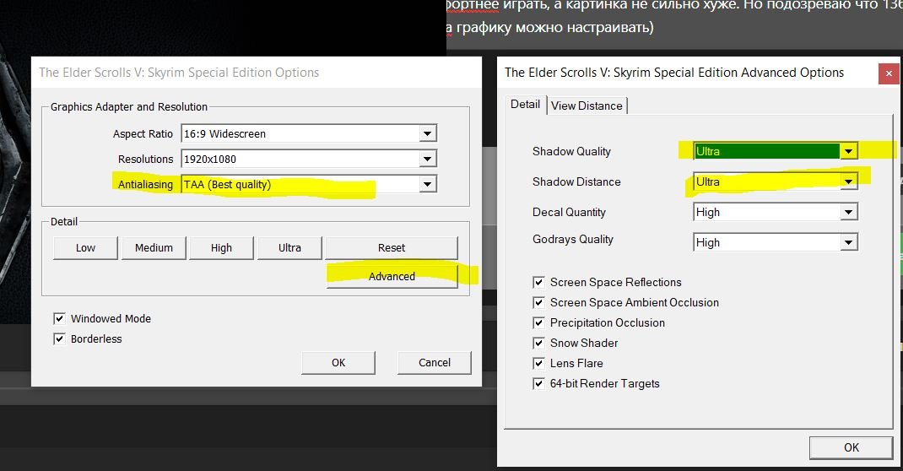903x471 pixels.
Task: Disable Screen Space Reflections
Action: [538, 283]
